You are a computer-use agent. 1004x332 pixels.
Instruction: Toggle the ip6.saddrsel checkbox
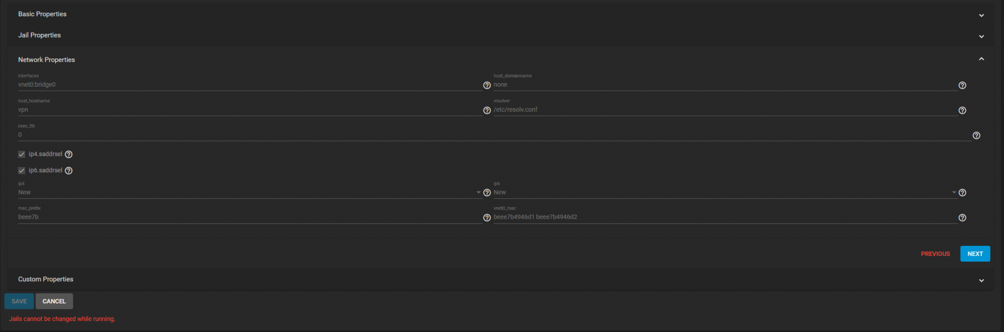tap(21, 171)
